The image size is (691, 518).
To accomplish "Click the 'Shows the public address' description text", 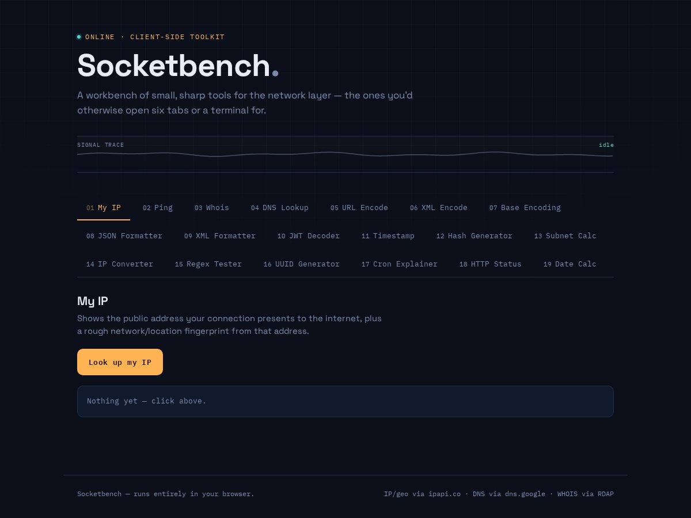I will tap(229, 325).
